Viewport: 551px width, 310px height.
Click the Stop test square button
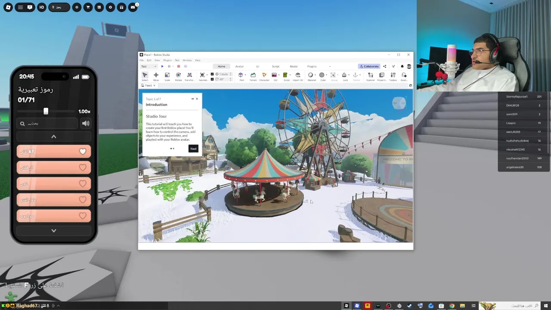coord(179,66)
